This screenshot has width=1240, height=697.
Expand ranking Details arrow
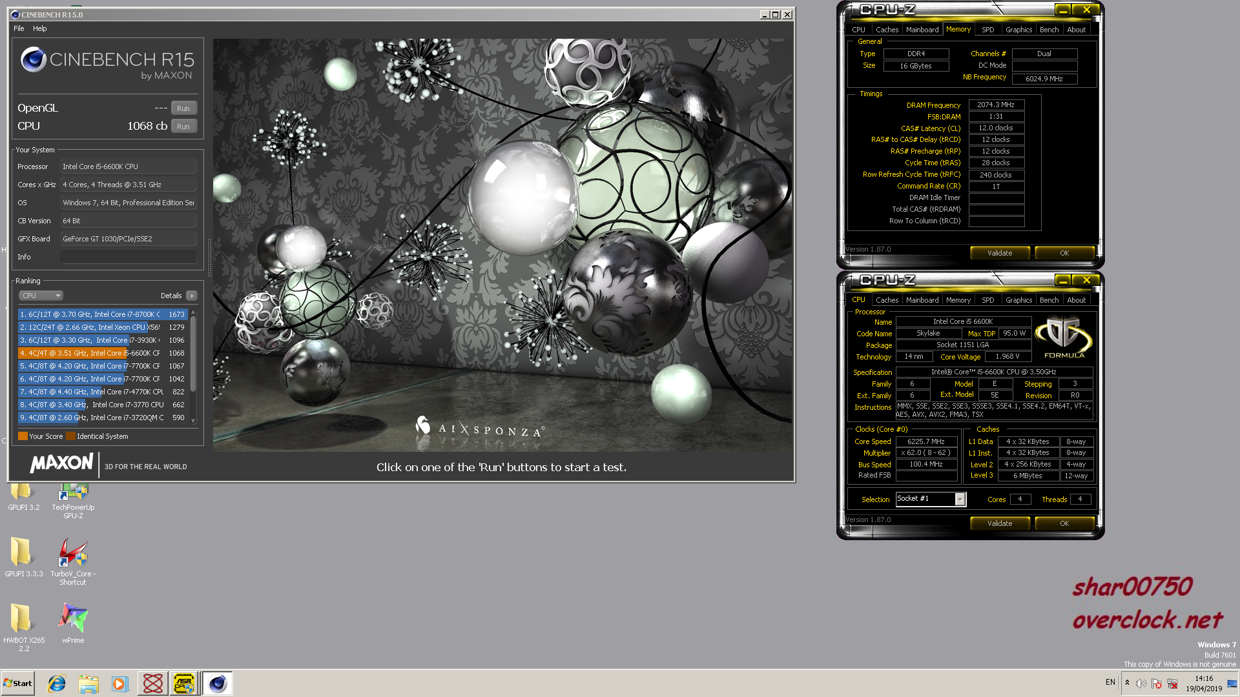point(192,296)
